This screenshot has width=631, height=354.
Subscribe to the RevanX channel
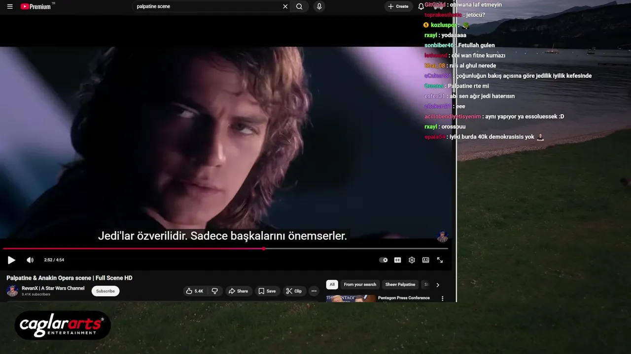tap(105, 291)
